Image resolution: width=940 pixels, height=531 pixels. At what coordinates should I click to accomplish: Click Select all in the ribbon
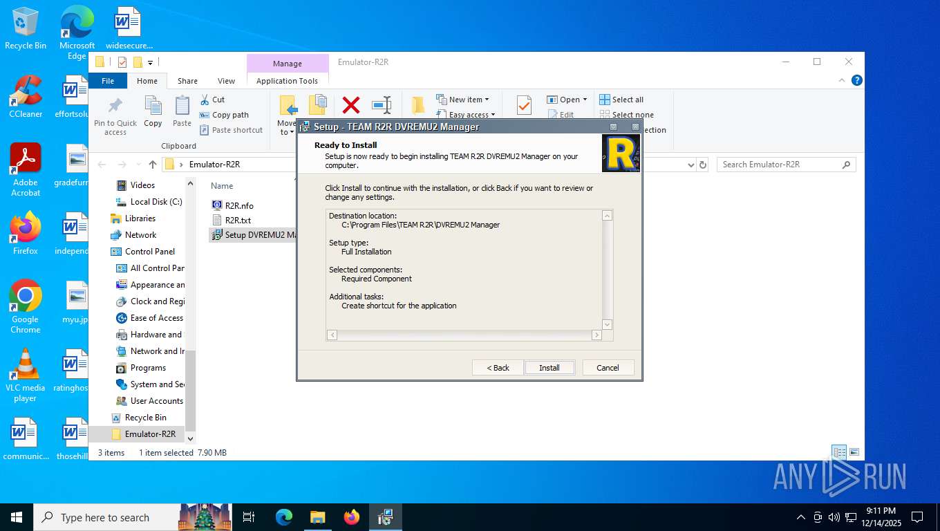[621, 100]
